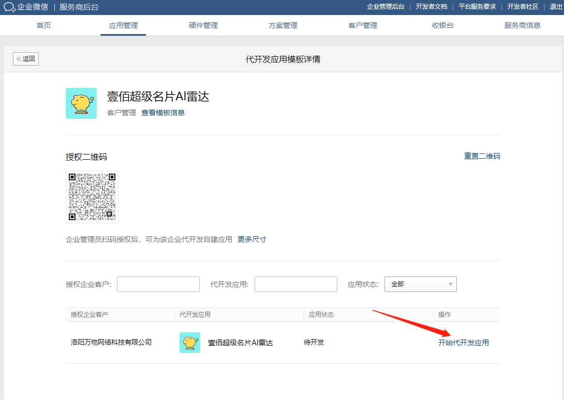Click 壹佰超级名片AI雷达 in table row
Viewport: 564px width, 400px height.
click(x=240, y=343)
